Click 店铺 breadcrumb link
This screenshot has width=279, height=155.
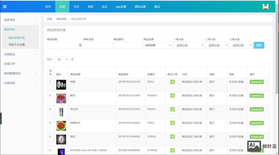(x=49, y=19)
